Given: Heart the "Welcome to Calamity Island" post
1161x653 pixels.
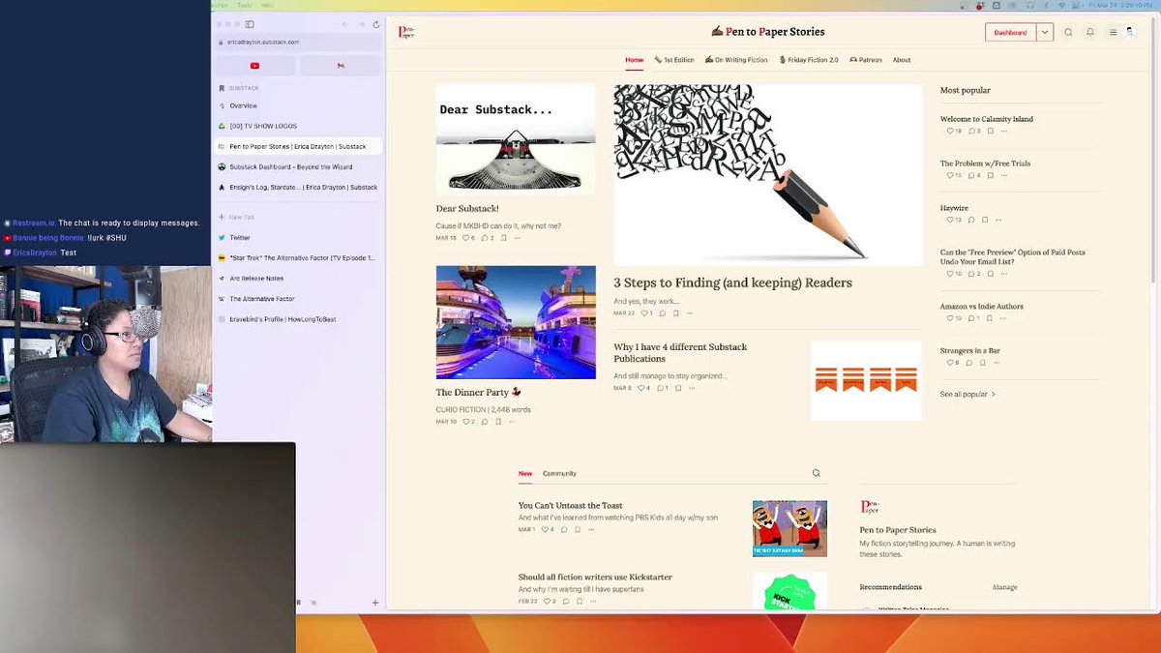Looking at the screenshot, I should [x=950, y=132].
